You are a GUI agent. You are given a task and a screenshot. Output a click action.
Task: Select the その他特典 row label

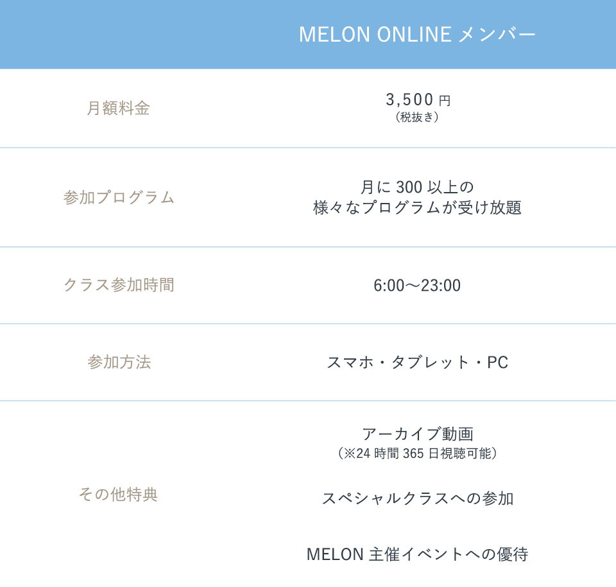(118, 495)
